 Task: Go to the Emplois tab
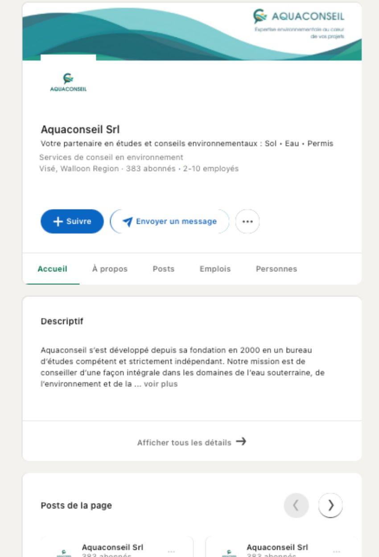point(215,269)
